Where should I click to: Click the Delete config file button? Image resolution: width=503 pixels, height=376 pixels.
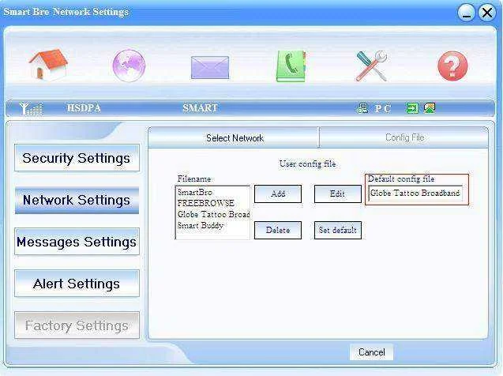[278, 230]
